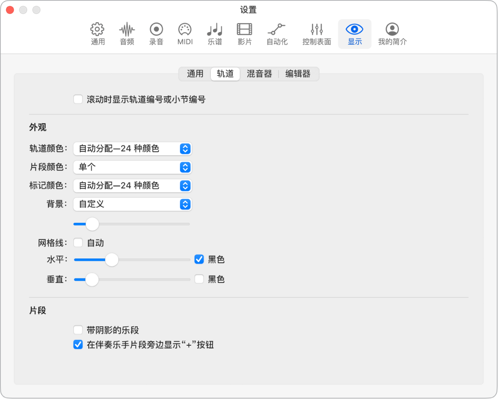
Task: Select the 自动化 settings icon
Action: pyautogui.click(x=277, y=33)
